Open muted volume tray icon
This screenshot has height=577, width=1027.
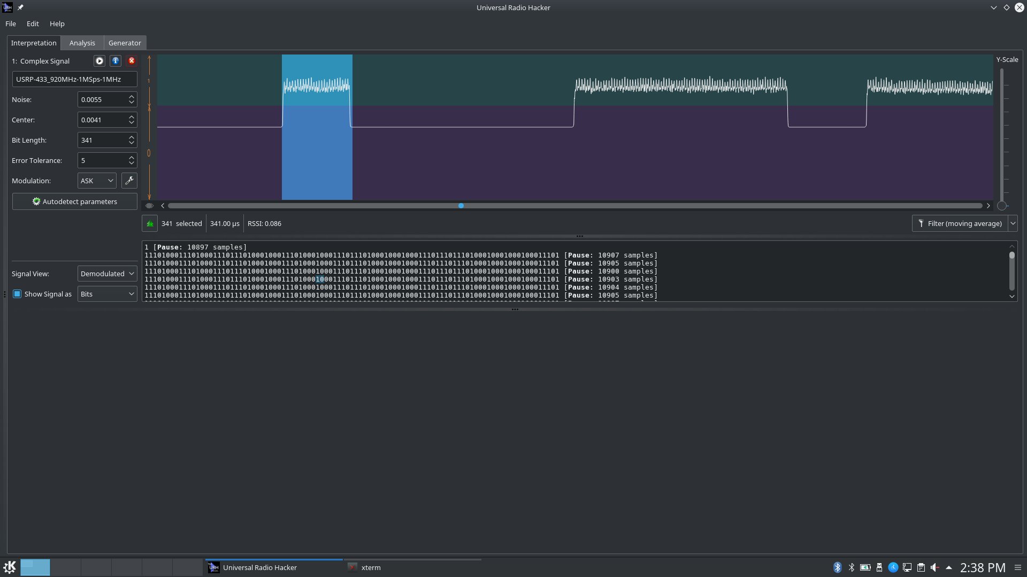tap(935, 567)
